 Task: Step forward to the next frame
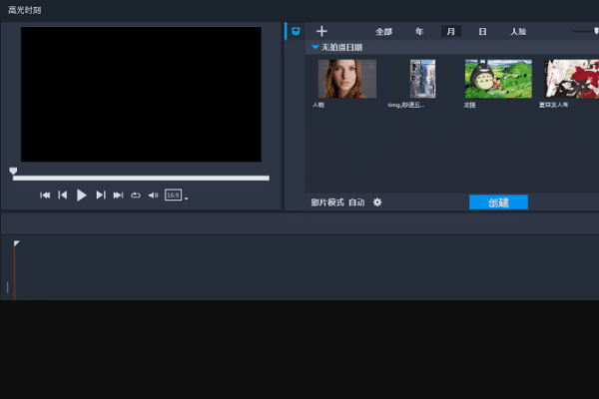(101, 196)
